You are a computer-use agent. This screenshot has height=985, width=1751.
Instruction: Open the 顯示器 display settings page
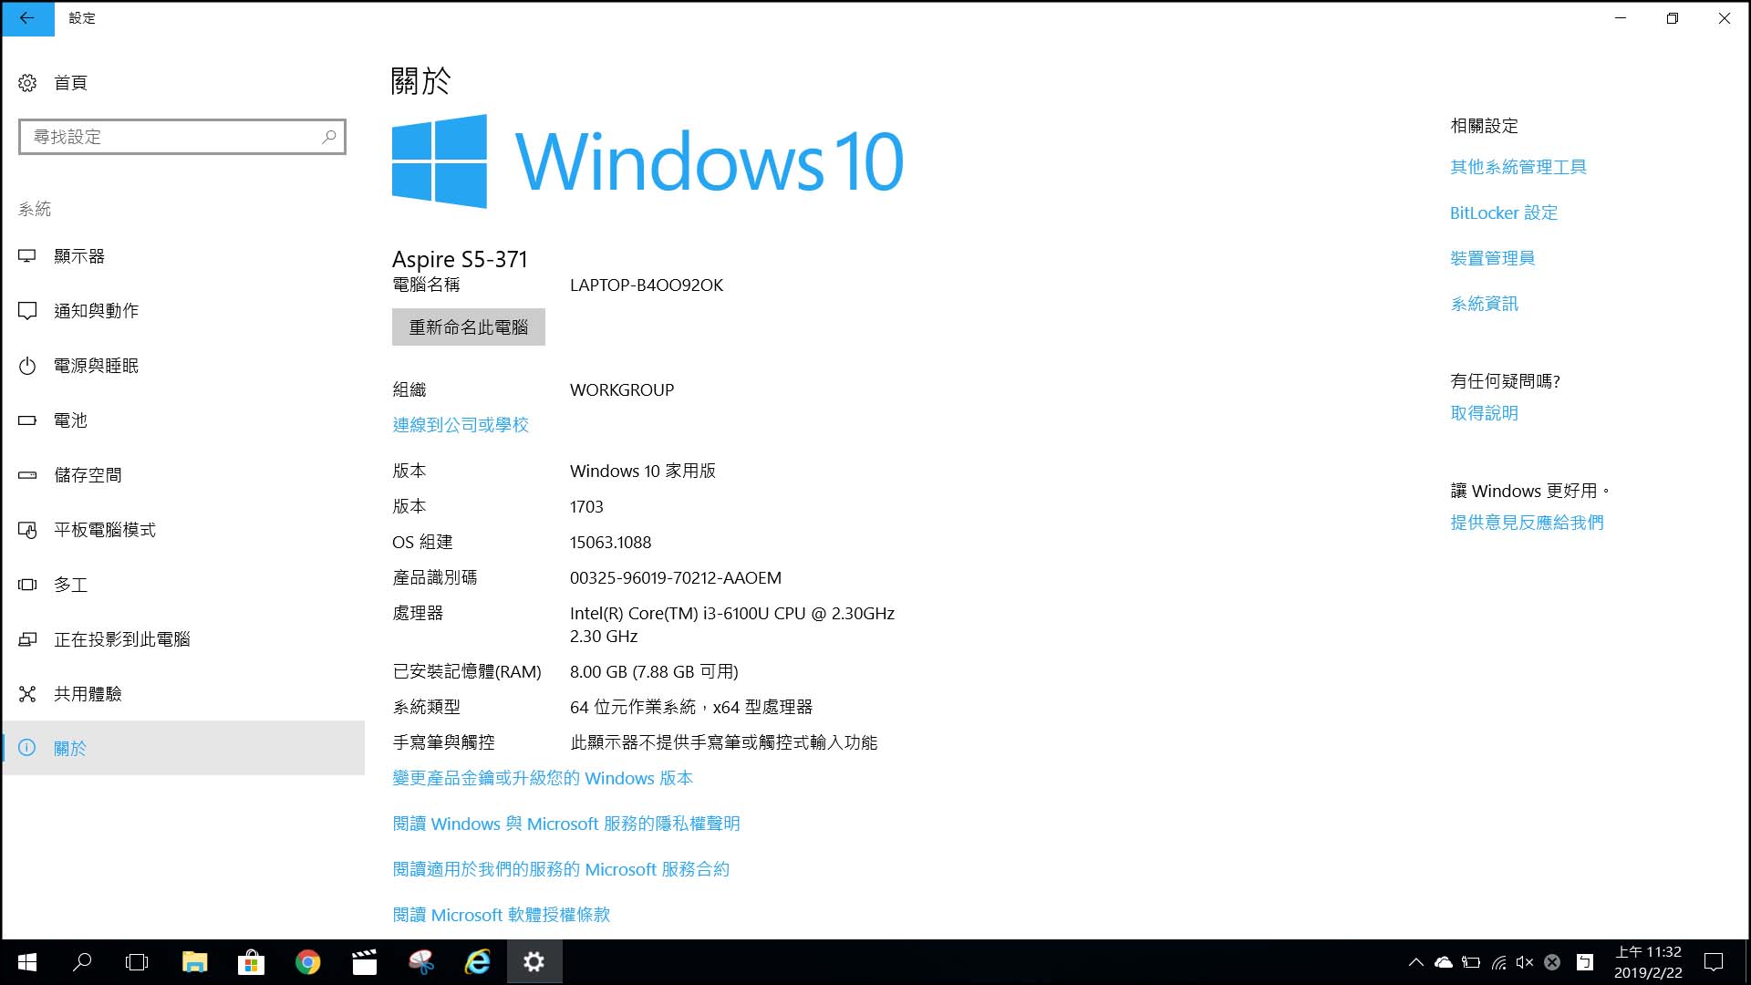[x=182, y=256]
